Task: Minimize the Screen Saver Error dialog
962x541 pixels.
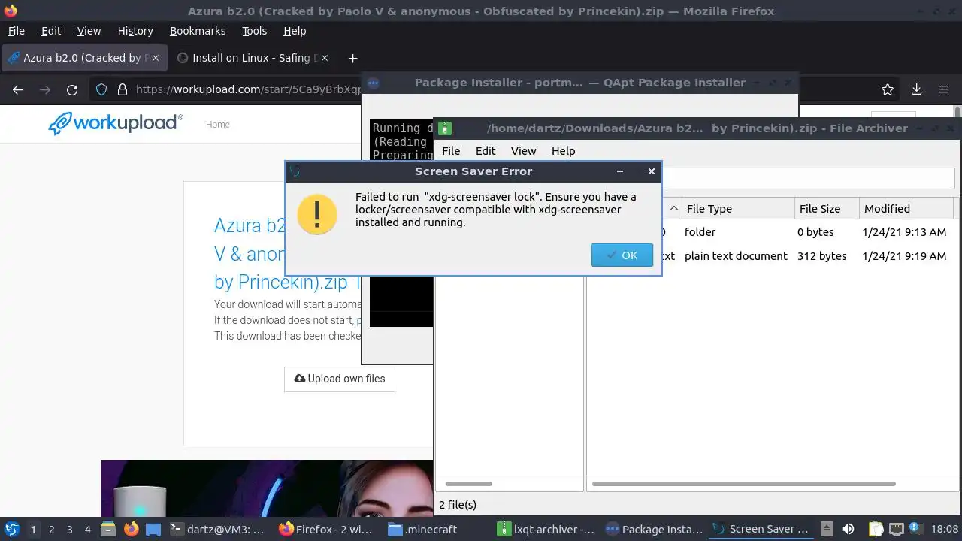Action: [620, 171]
